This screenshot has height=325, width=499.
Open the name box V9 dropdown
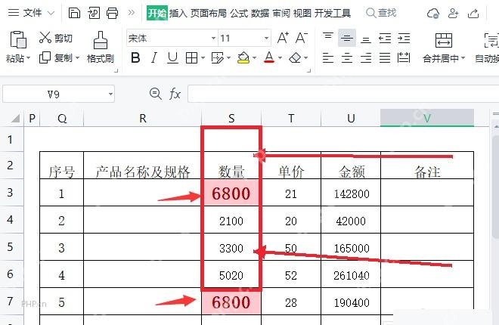(110, 94)
